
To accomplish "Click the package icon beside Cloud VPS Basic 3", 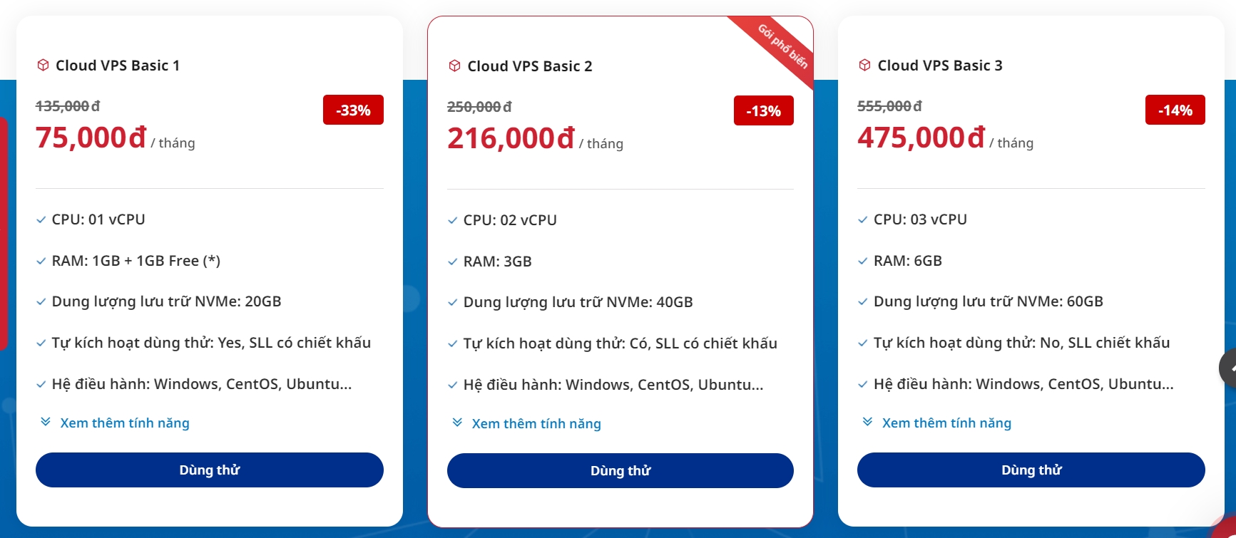I will 864,66.
